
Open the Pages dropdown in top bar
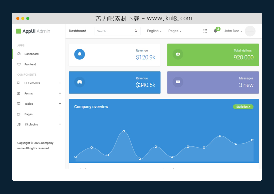click(175, 31)
